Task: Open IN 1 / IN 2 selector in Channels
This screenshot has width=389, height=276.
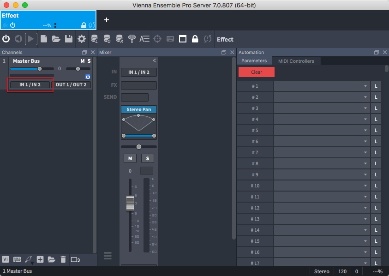Action: pyautogui.click(x=30, y=84)
